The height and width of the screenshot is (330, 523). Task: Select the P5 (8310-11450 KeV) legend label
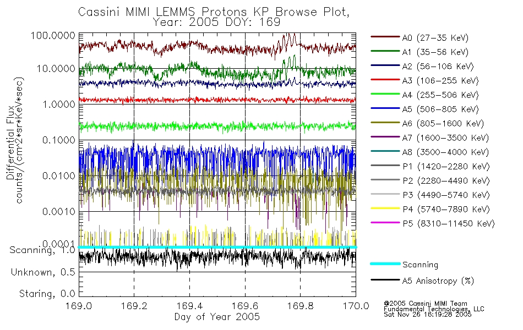point(449,224)
